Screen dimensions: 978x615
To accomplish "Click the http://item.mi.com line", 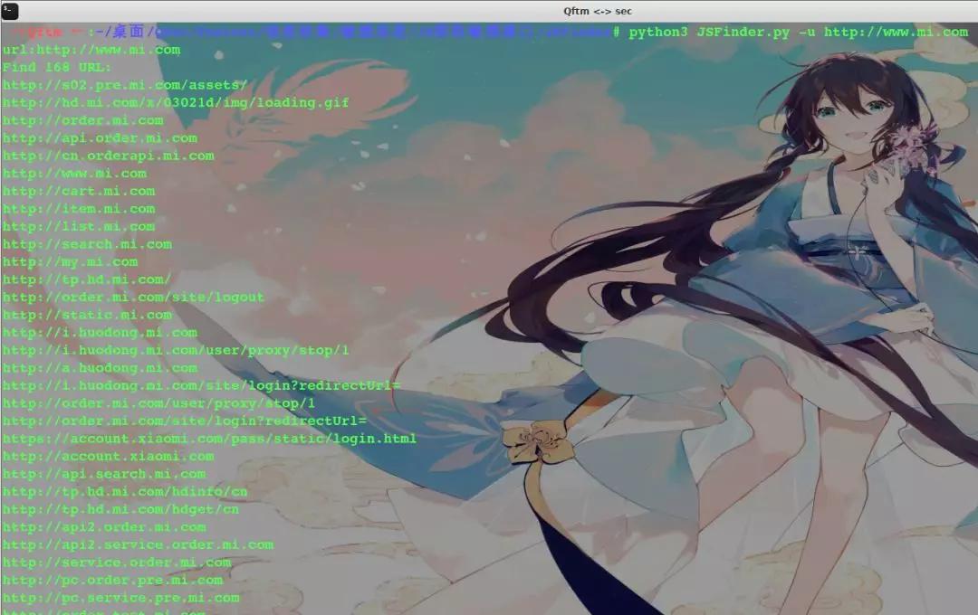I will pyautogui.click(x=79, y=209).
